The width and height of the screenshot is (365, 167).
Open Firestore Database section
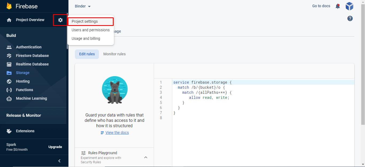click(x=32, y=56)
